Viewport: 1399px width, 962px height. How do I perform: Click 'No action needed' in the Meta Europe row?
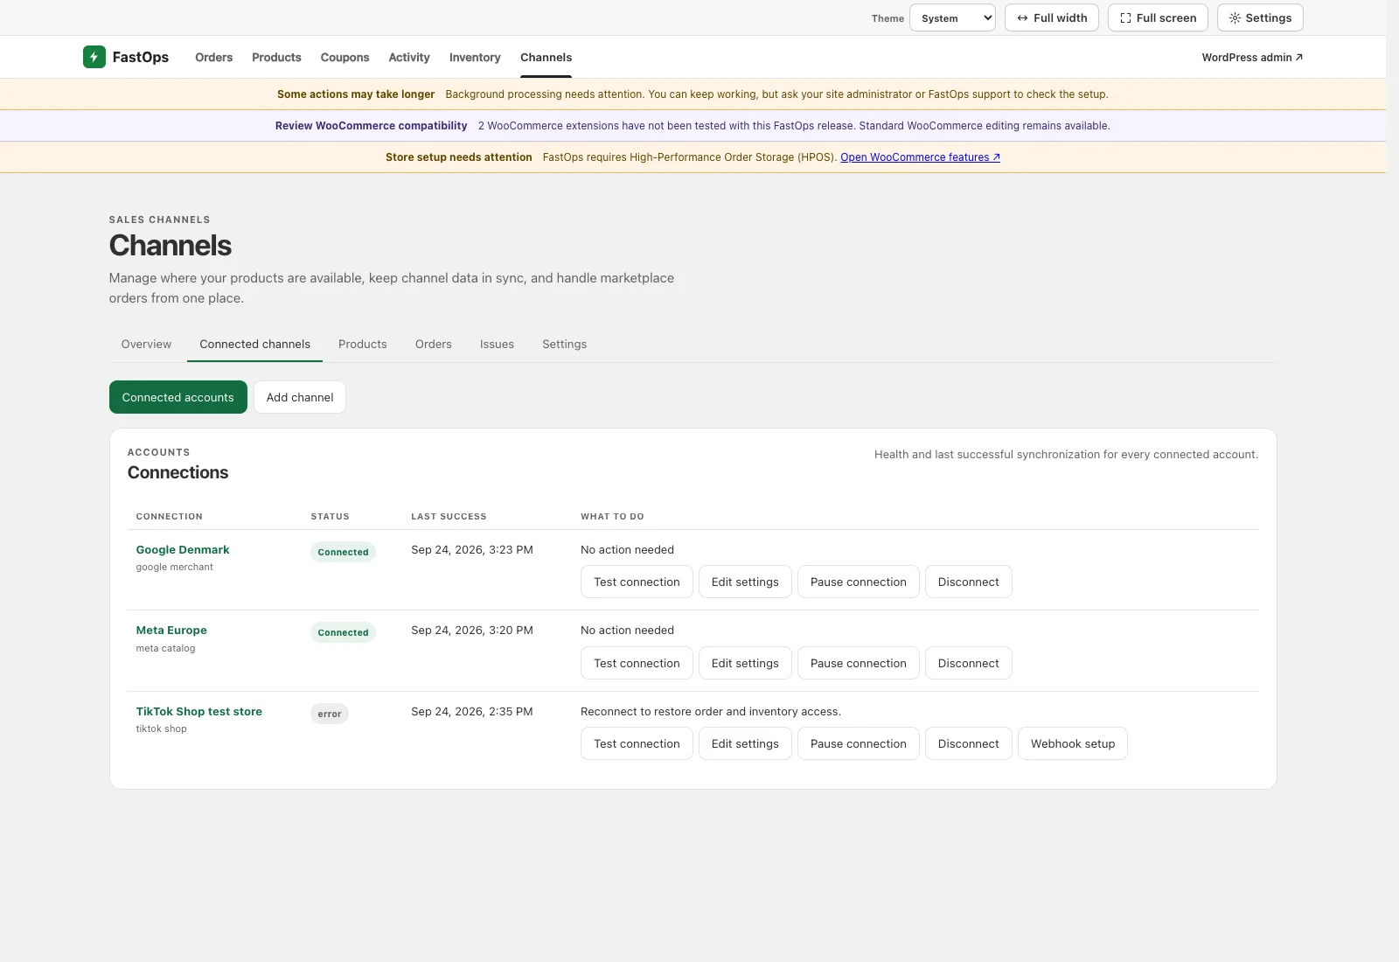[627, 631]
